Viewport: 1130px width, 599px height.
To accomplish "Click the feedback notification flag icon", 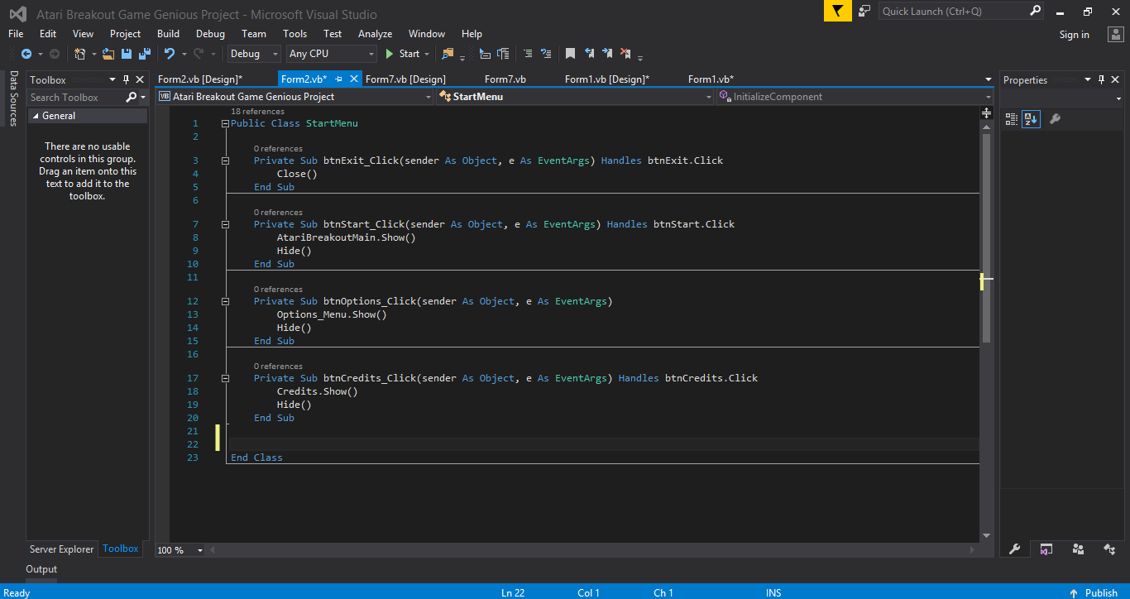I will click(838, 11).
